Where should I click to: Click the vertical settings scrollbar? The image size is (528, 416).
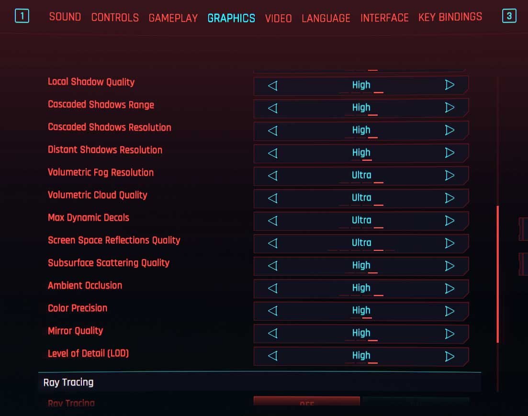coord(498,274)
